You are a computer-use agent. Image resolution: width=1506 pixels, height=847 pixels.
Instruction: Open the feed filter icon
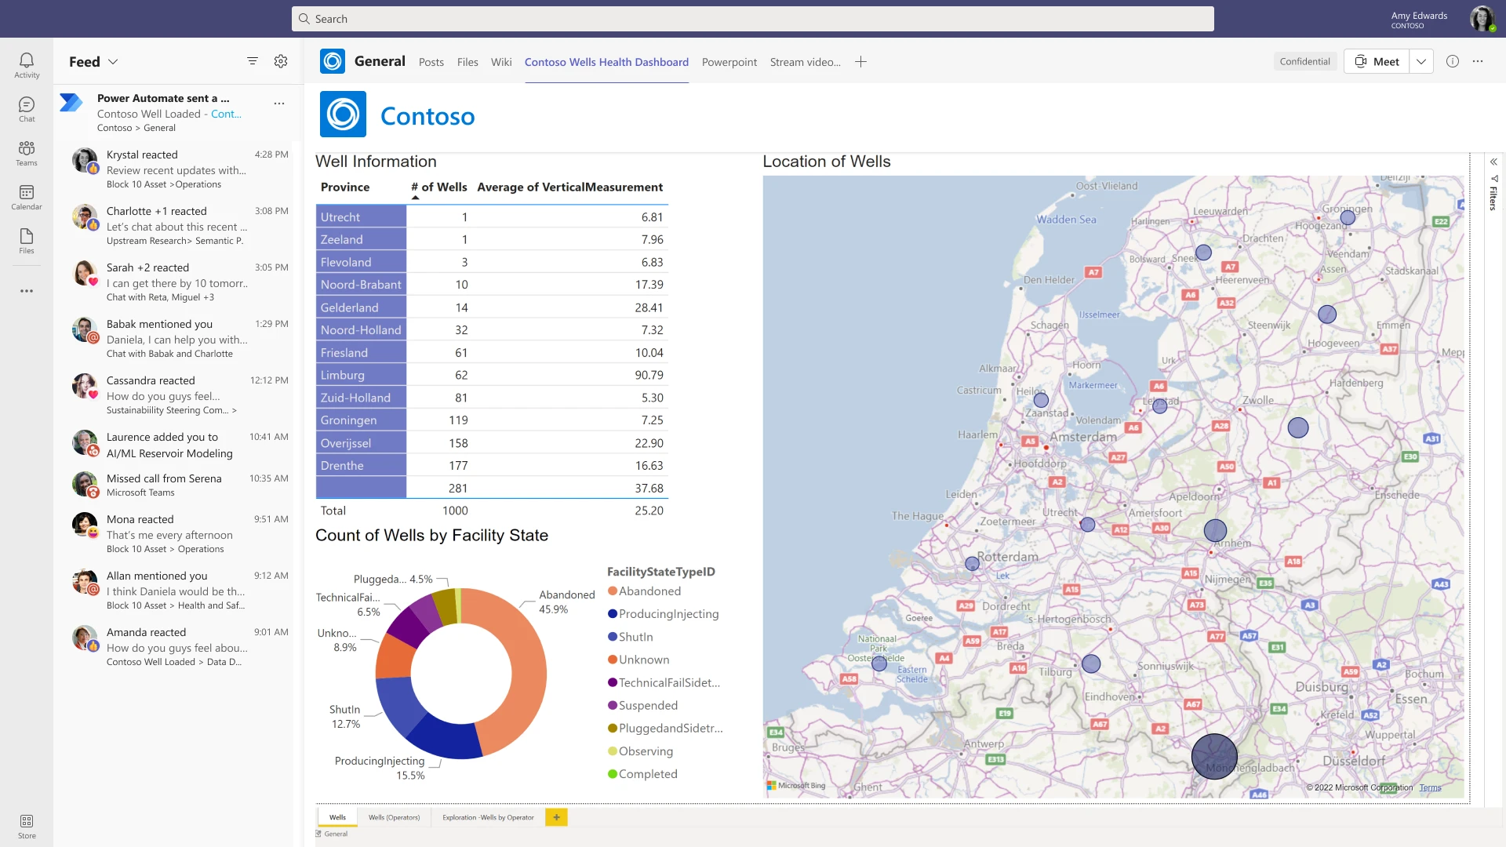[252, 60]
